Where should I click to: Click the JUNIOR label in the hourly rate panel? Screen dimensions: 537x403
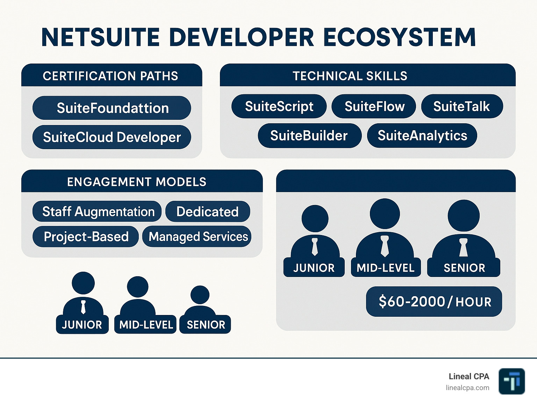point(314,268)
